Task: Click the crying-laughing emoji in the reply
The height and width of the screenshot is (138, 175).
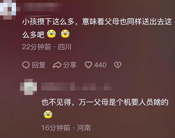Action: (x=48, y=114)
